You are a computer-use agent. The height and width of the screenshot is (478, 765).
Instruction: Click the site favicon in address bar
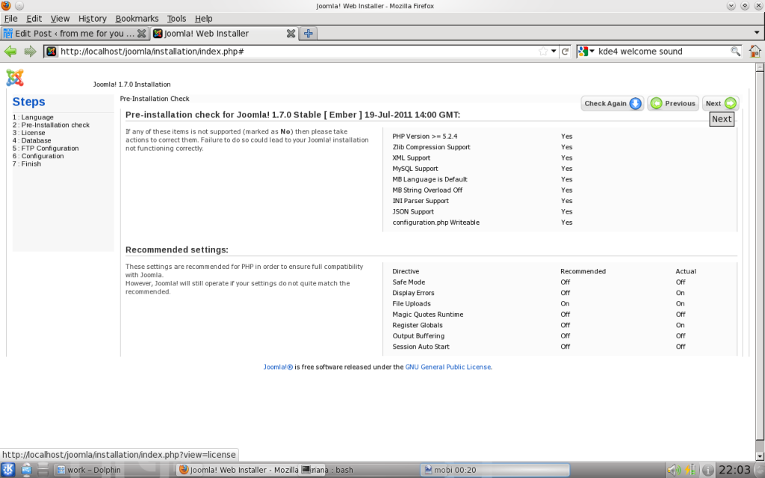pos(52,52)
